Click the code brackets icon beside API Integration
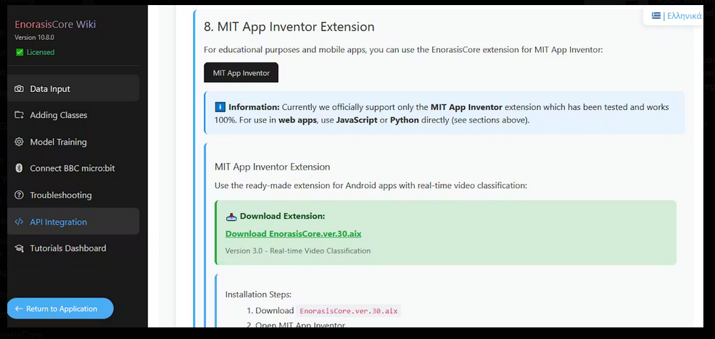Viewport: 715px width, 339px height. [19, 222]
